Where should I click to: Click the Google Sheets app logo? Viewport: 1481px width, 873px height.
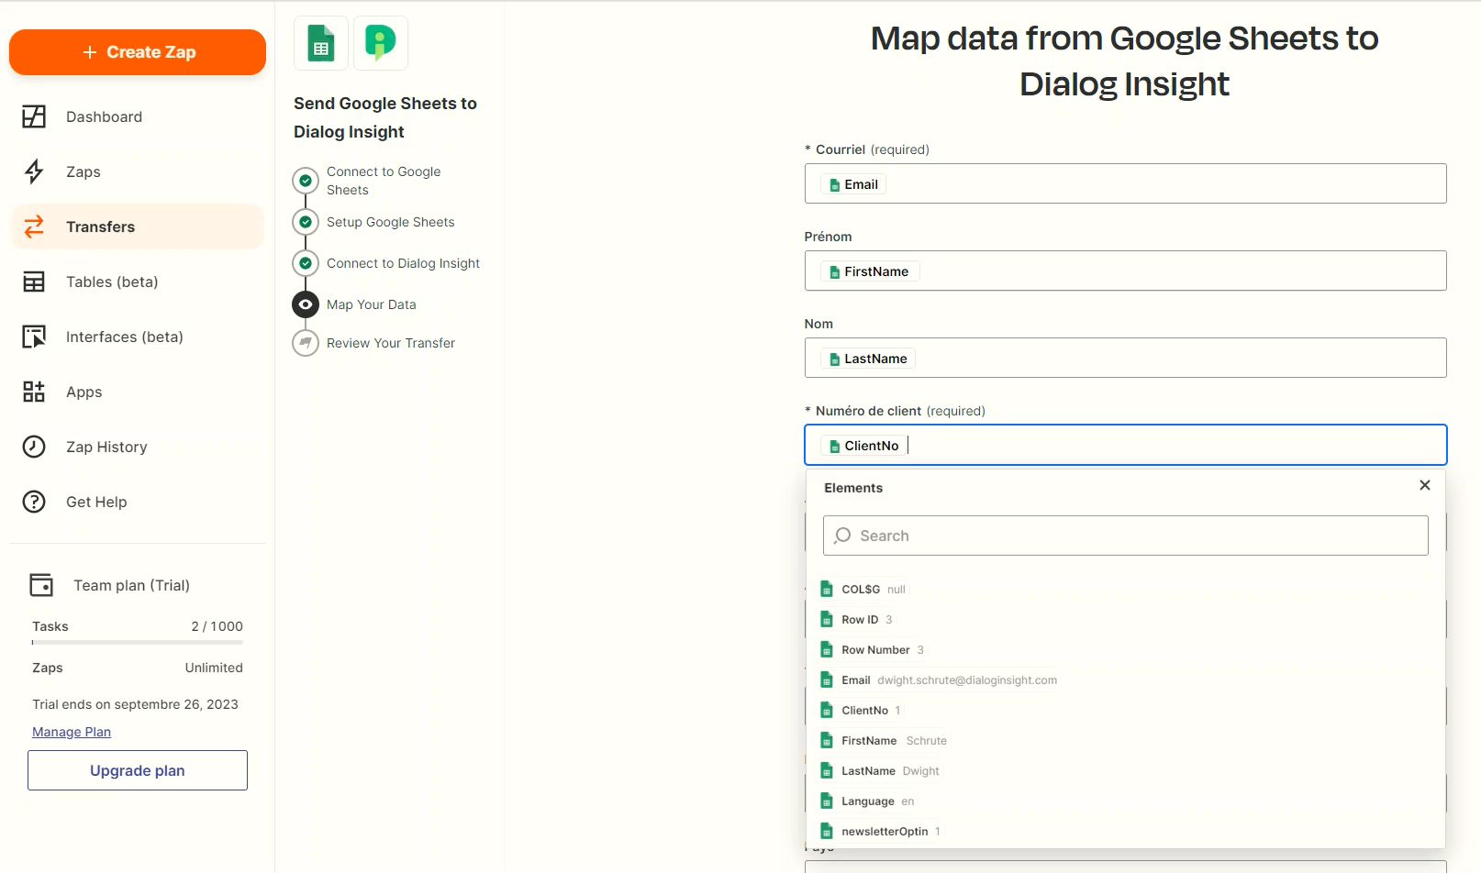(x=321, y=43)
